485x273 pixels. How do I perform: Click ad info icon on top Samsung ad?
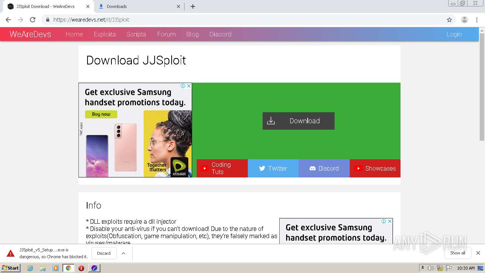pos(183,86)
